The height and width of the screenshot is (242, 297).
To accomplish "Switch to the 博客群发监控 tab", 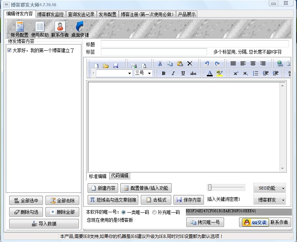I will tap(51, 14).
